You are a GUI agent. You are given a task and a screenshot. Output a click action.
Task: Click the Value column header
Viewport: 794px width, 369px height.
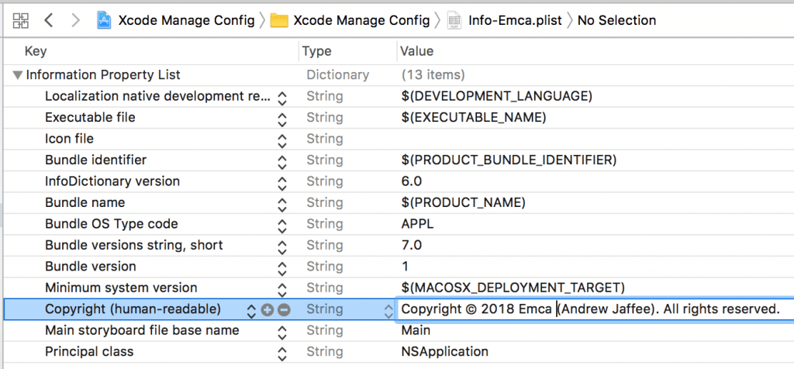pos(416,51)
